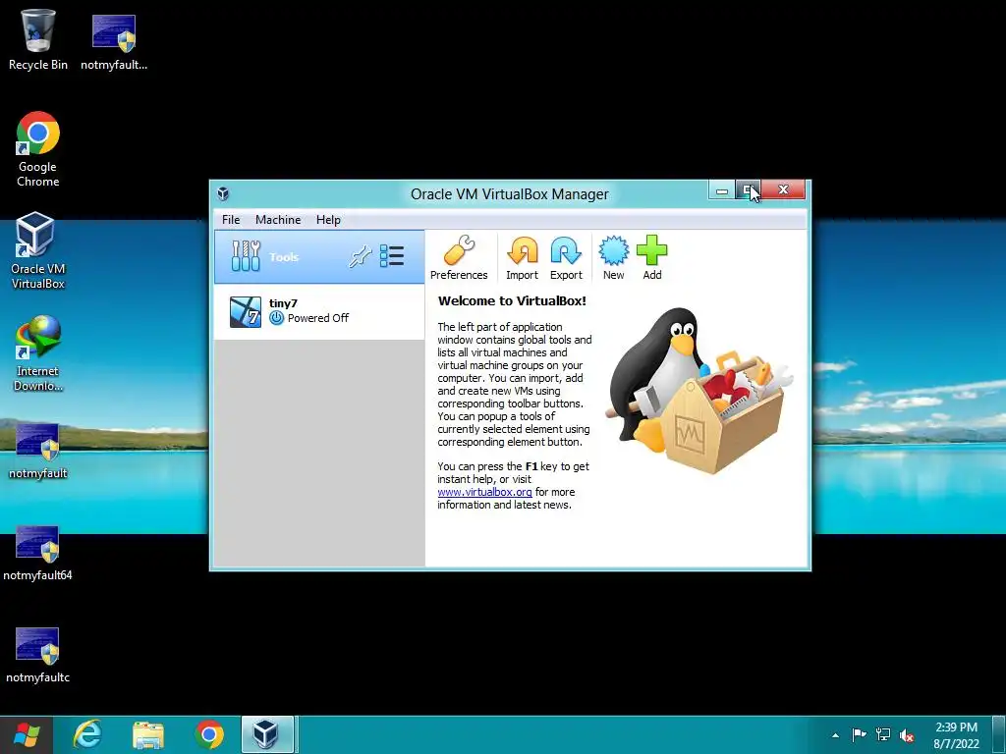Open the Machine menu
Image resolution: width=1006 pixels, height=754 pixels.
tap(278, 219)
